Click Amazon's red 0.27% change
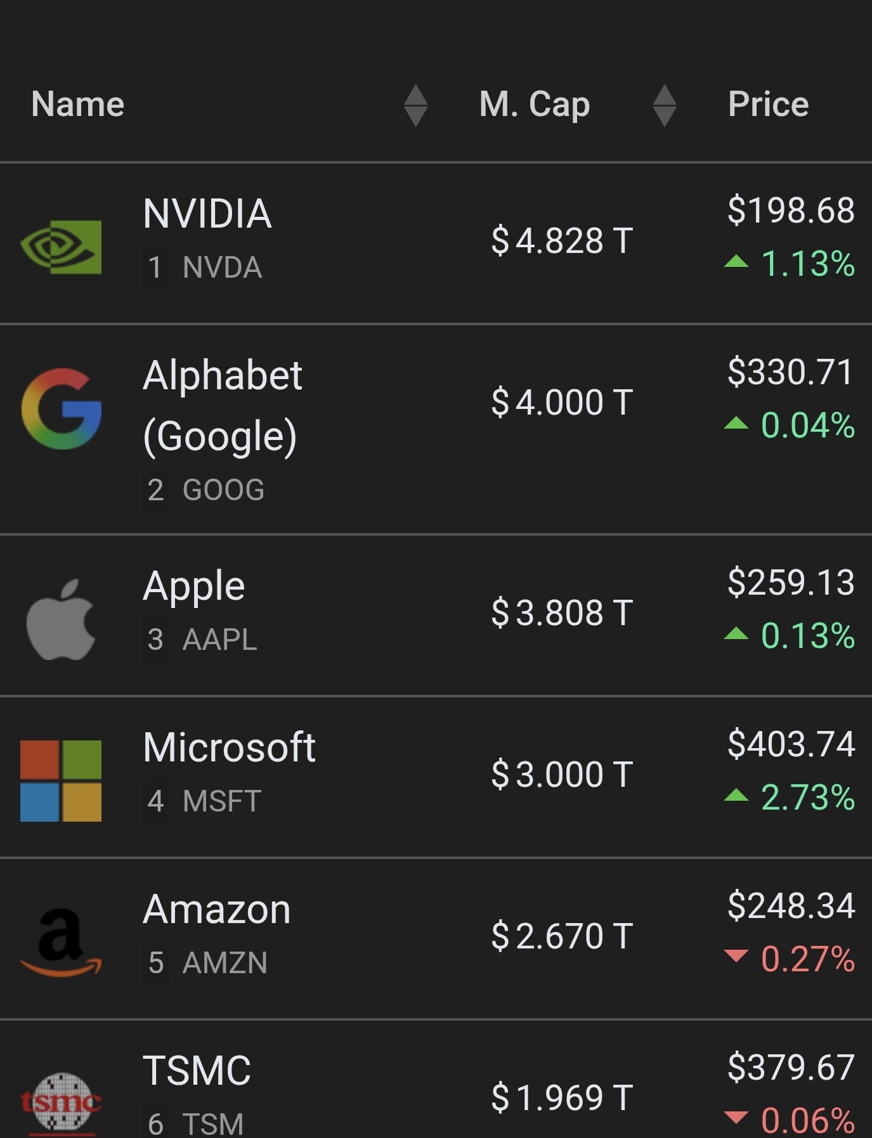 click(x=807, y=959)
